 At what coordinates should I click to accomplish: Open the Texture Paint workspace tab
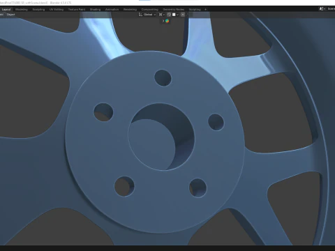coord(77,9)
